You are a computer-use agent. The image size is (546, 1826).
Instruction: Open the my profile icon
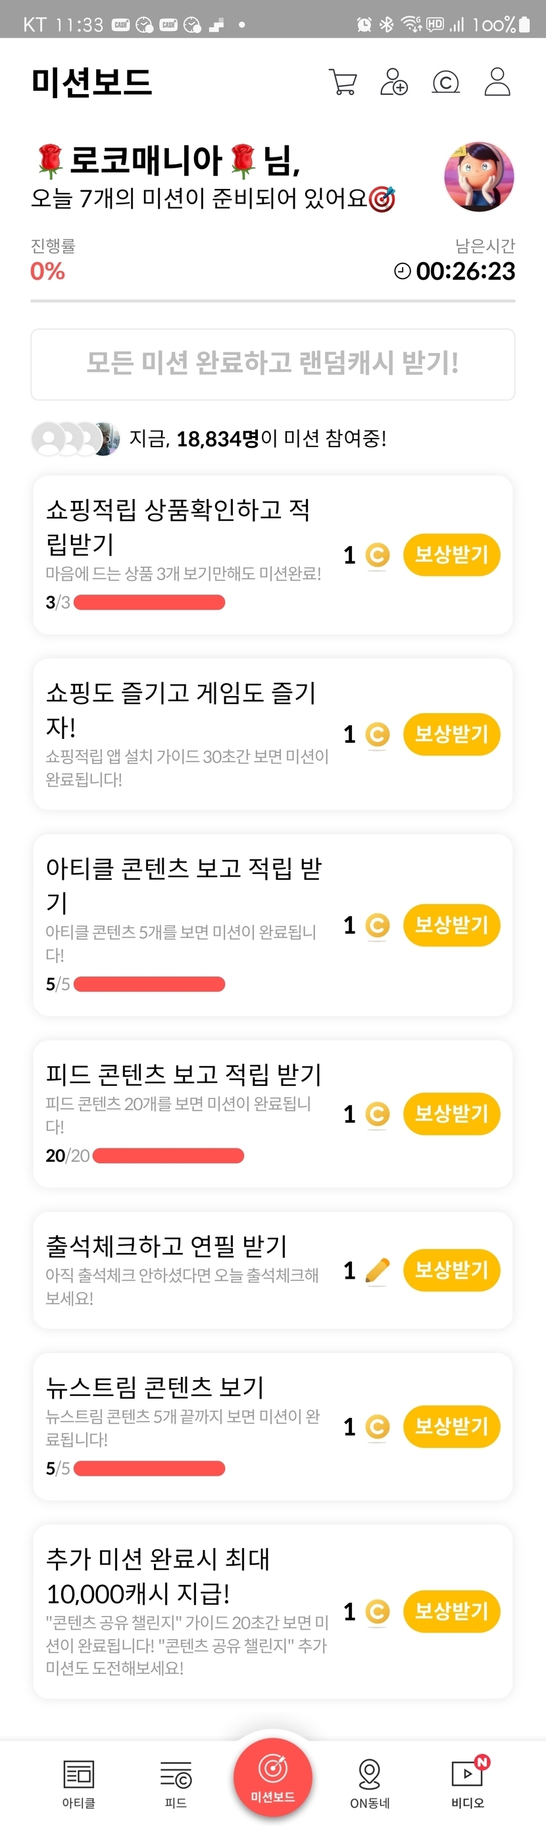pos(497,82)
